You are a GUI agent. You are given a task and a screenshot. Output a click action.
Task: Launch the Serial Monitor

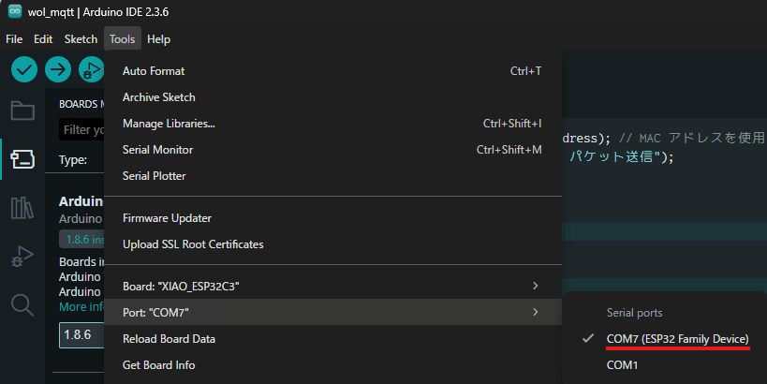332,150
